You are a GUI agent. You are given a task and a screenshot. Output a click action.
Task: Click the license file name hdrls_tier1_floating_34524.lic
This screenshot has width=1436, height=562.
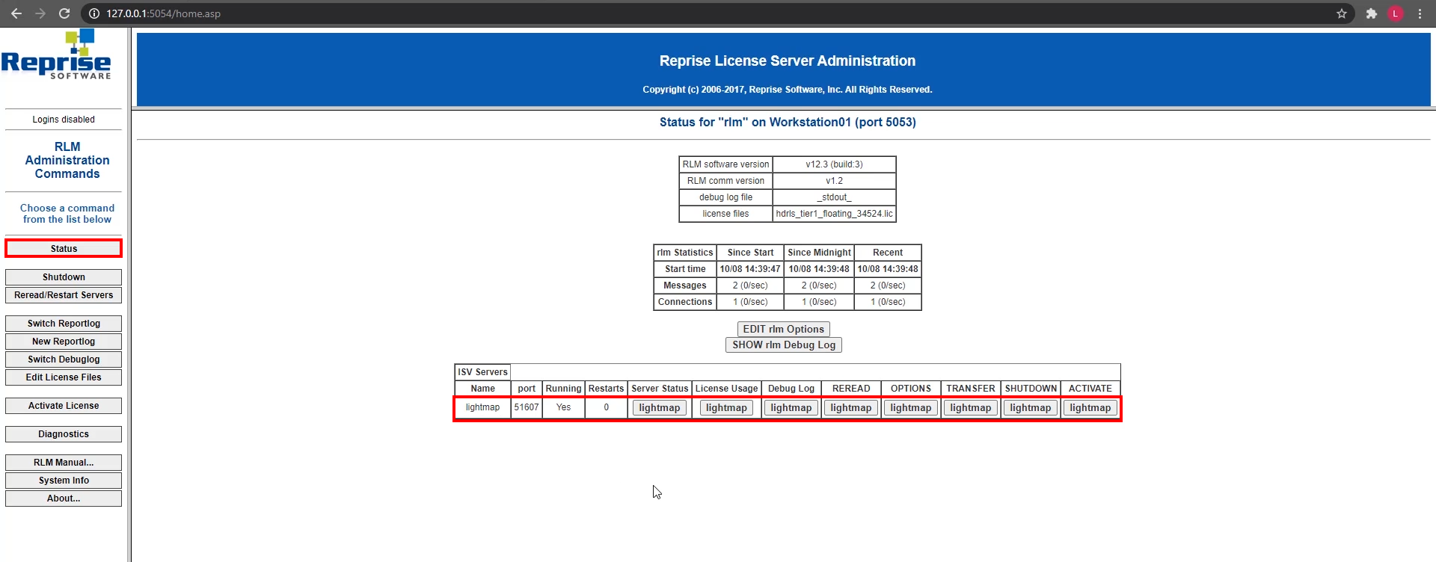click(x=834, y=214)
